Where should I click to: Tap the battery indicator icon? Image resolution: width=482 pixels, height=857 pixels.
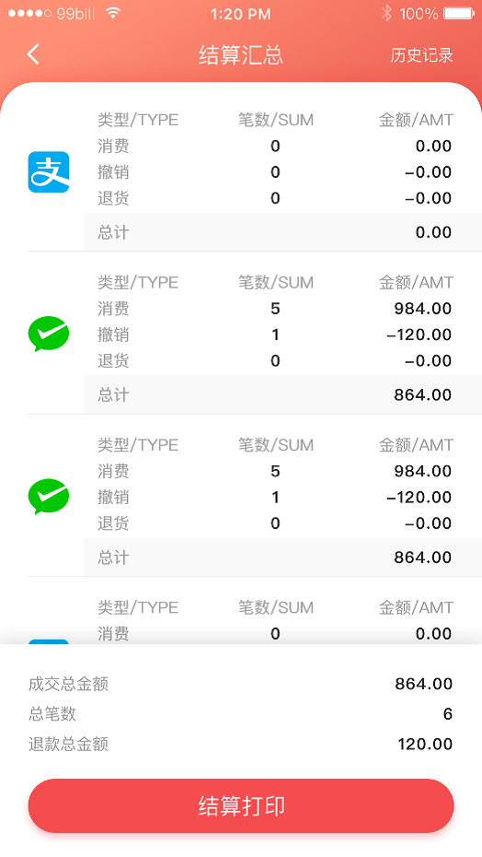[459, 13]
